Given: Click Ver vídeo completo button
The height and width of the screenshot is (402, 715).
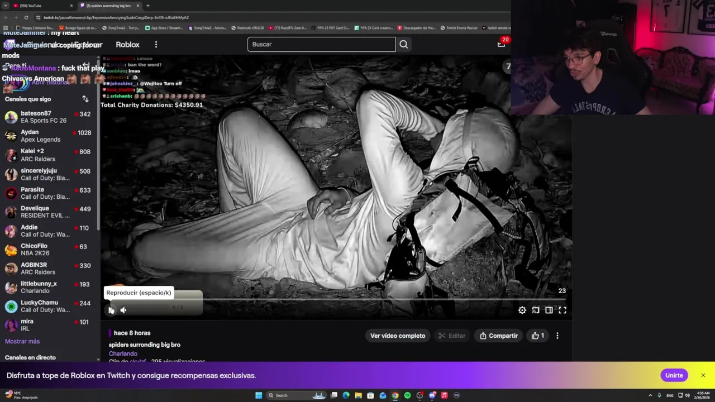Looking at the screenshot, I should tap(398, 336).
